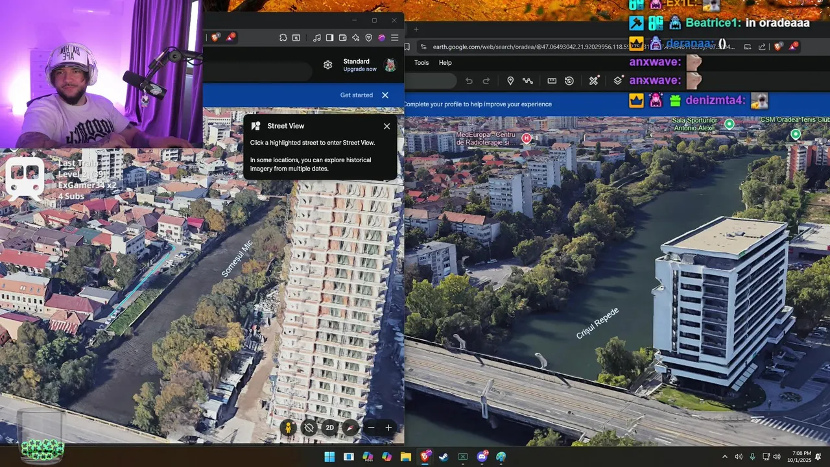Image resolution: width=830 pixels, height=467 pixels.
Task: Open Discord from the taskbar
Action: [x=482, y=457]
